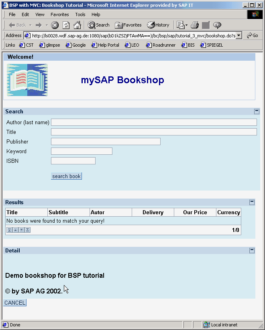This screenshot has height=330, width=265.
Task: Click the page icon in address bar
Action: [x=28, y=35]
